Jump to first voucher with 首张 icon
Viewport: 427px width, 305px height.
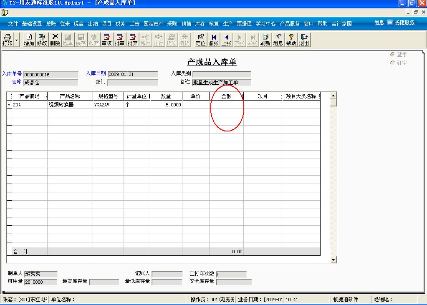(x=214, y=40)
